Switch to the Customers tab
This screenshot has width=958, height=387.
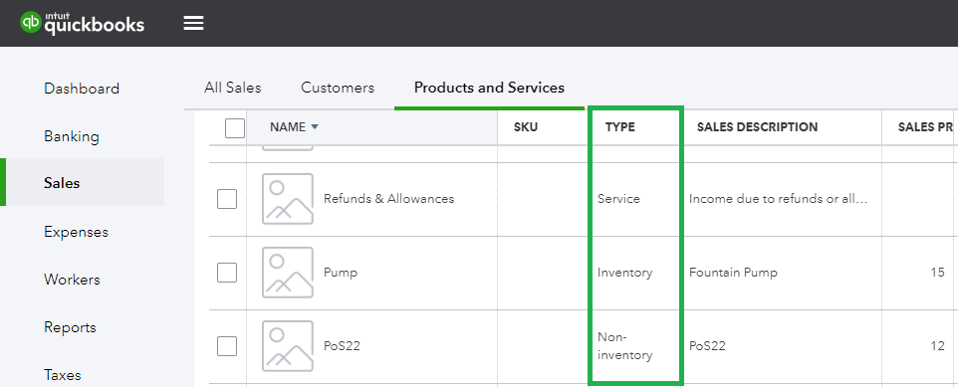(338, 88)
